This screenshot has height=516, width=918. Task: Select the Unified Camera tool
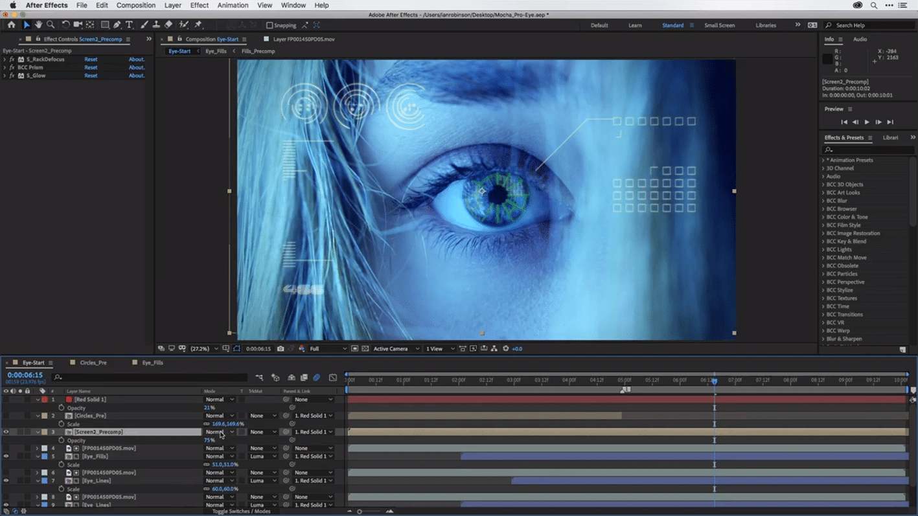(x=78, y=25)
